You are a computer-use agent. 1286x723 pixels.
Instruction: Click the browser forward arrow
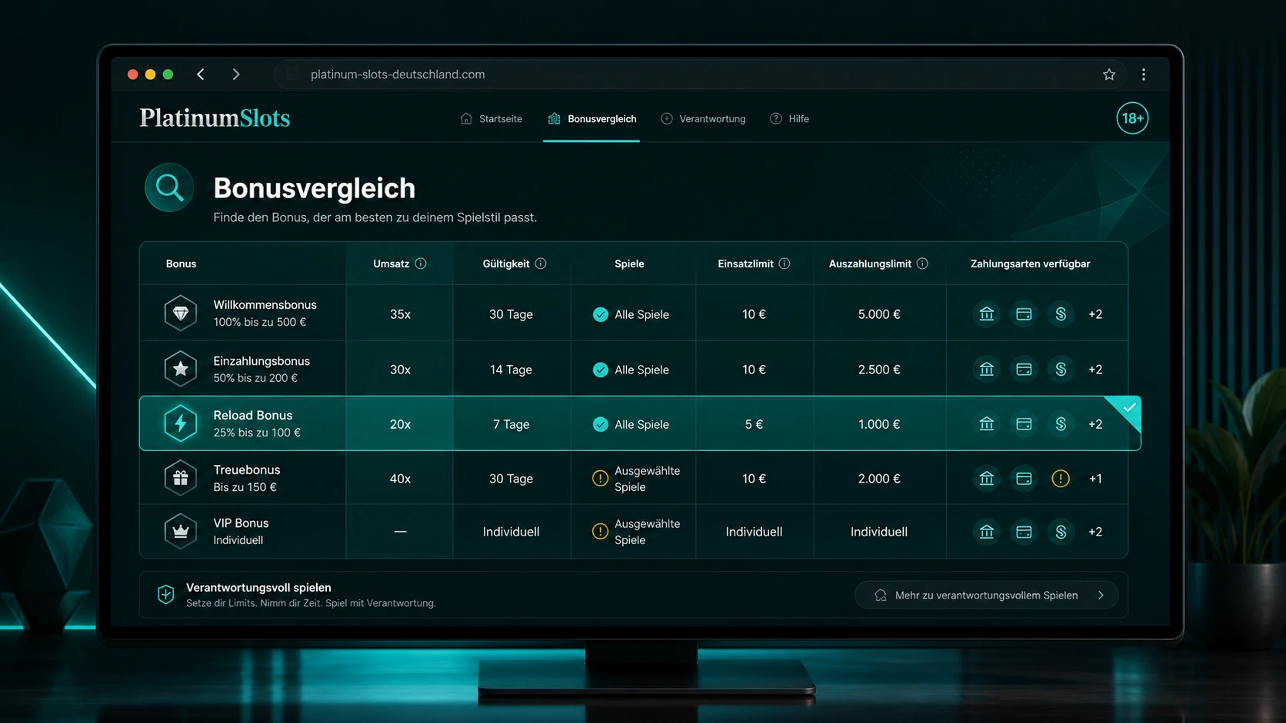pos(236,75)
